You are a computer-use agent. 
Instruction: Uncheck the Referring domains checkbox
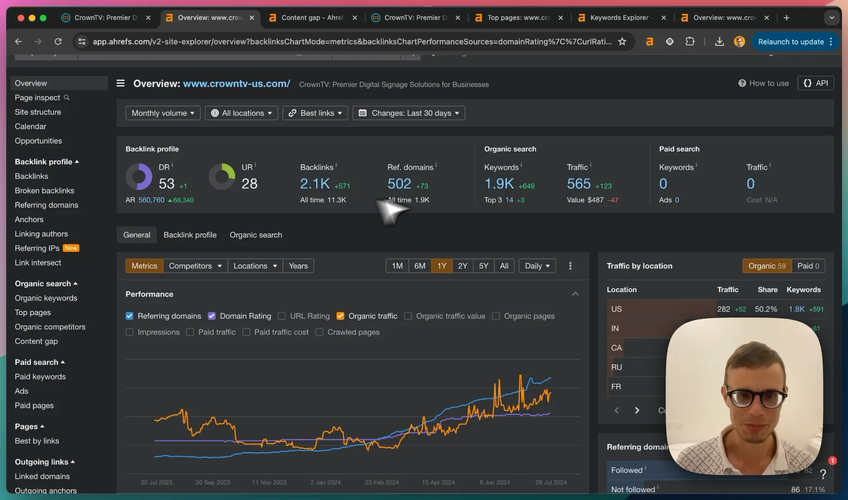click(130, 316)
